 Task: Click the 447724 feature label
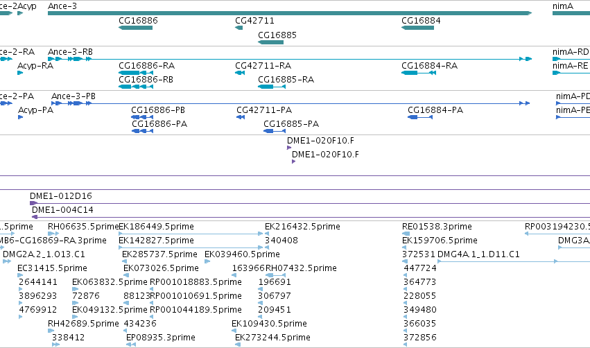420,268
